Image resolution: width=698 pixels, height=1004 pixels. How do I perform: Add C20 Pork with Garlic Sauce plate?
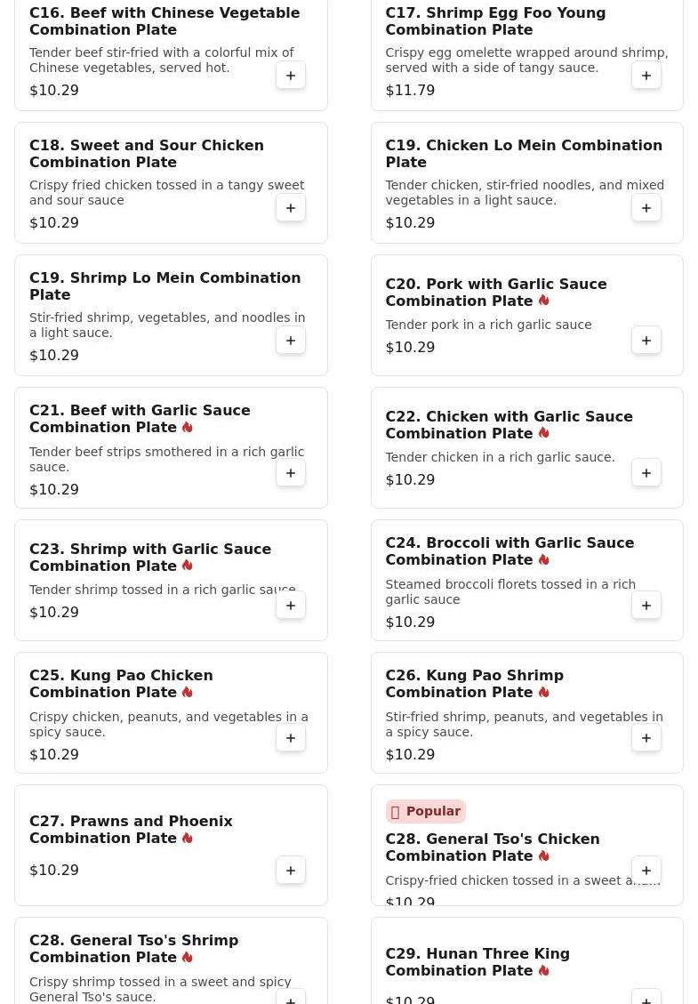(x=646, y=341)
